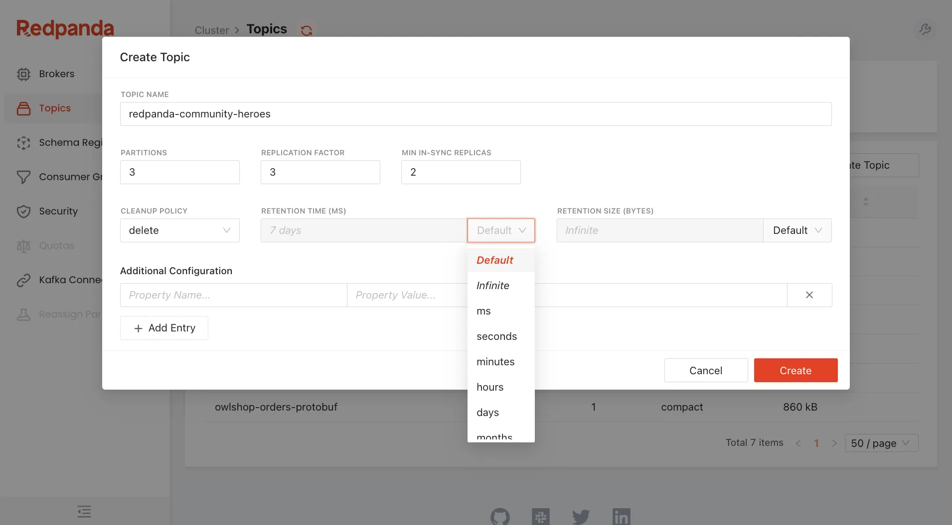Click Add Entry button
This screenshot has width=952, height=525.
pos(164,328)
